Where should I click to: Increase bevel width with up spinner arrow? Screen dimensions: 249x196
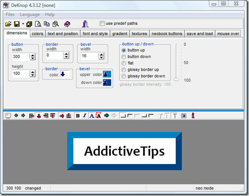[x=101, y=54]
